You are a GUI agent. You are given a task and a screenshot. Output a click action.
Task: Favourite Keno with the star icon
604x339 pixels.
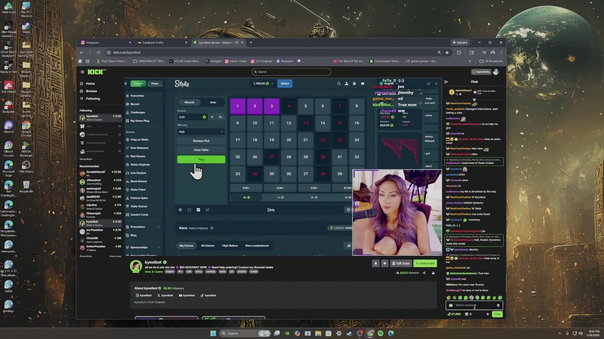(212, 228)
